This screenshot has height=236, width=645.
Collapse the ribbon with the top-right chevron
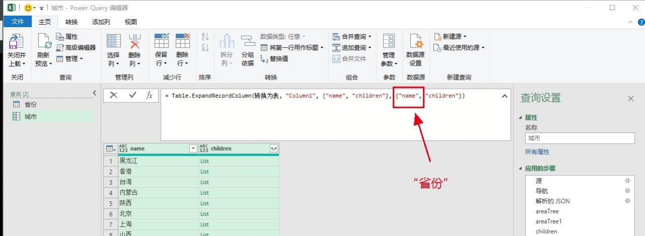click(x=630, y=22)
